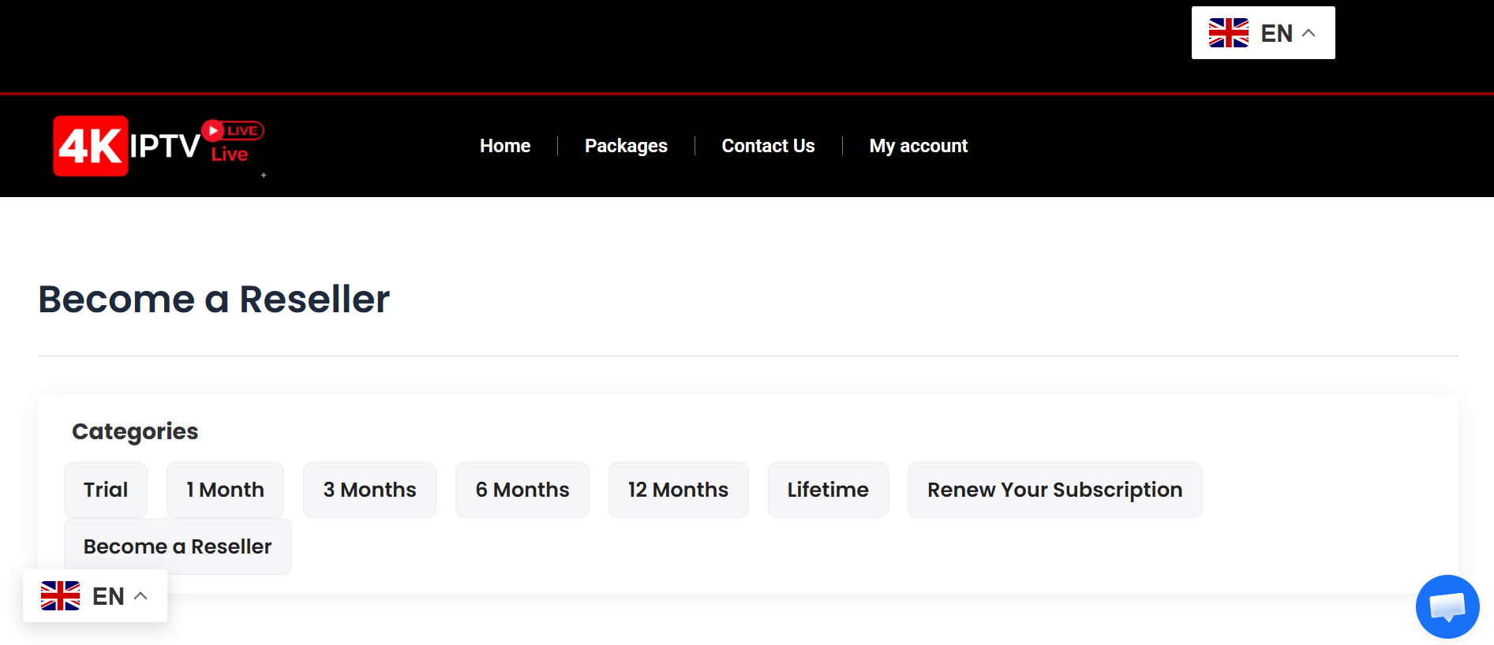Pick the 6 Months category
This screenshot has width=1494, height=645.
[522, 490]
